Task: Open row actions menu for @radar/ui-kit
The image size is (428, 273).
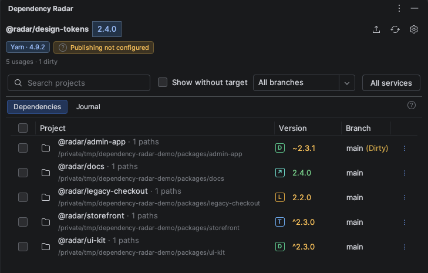Action: coord(405,247)
